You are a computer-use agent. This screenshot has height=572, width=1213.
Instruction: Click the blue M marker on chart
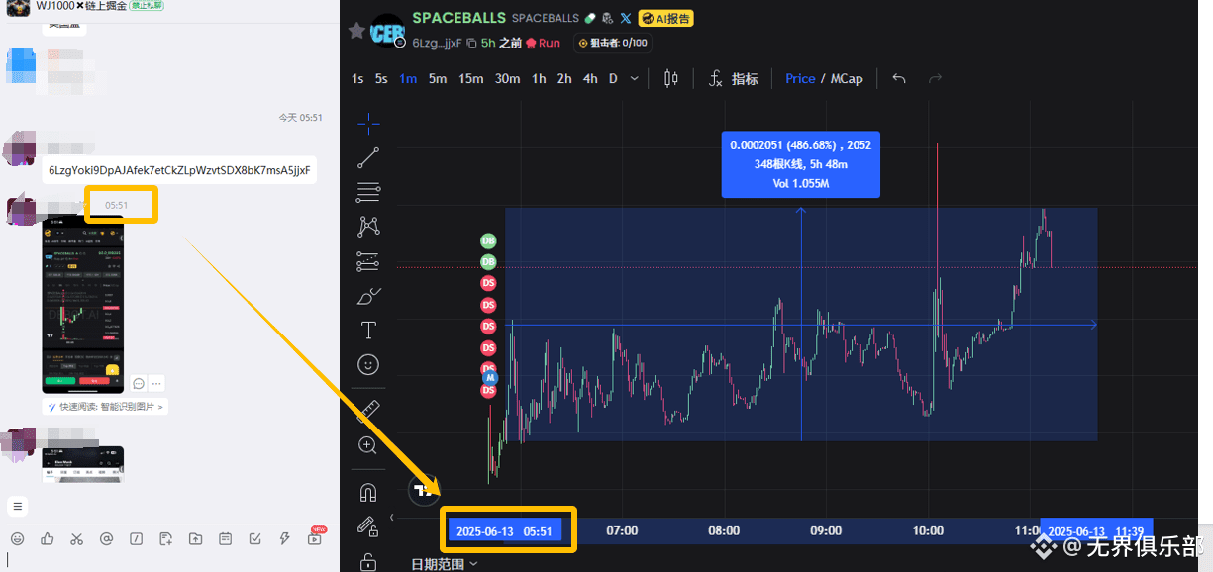(488, 377)
